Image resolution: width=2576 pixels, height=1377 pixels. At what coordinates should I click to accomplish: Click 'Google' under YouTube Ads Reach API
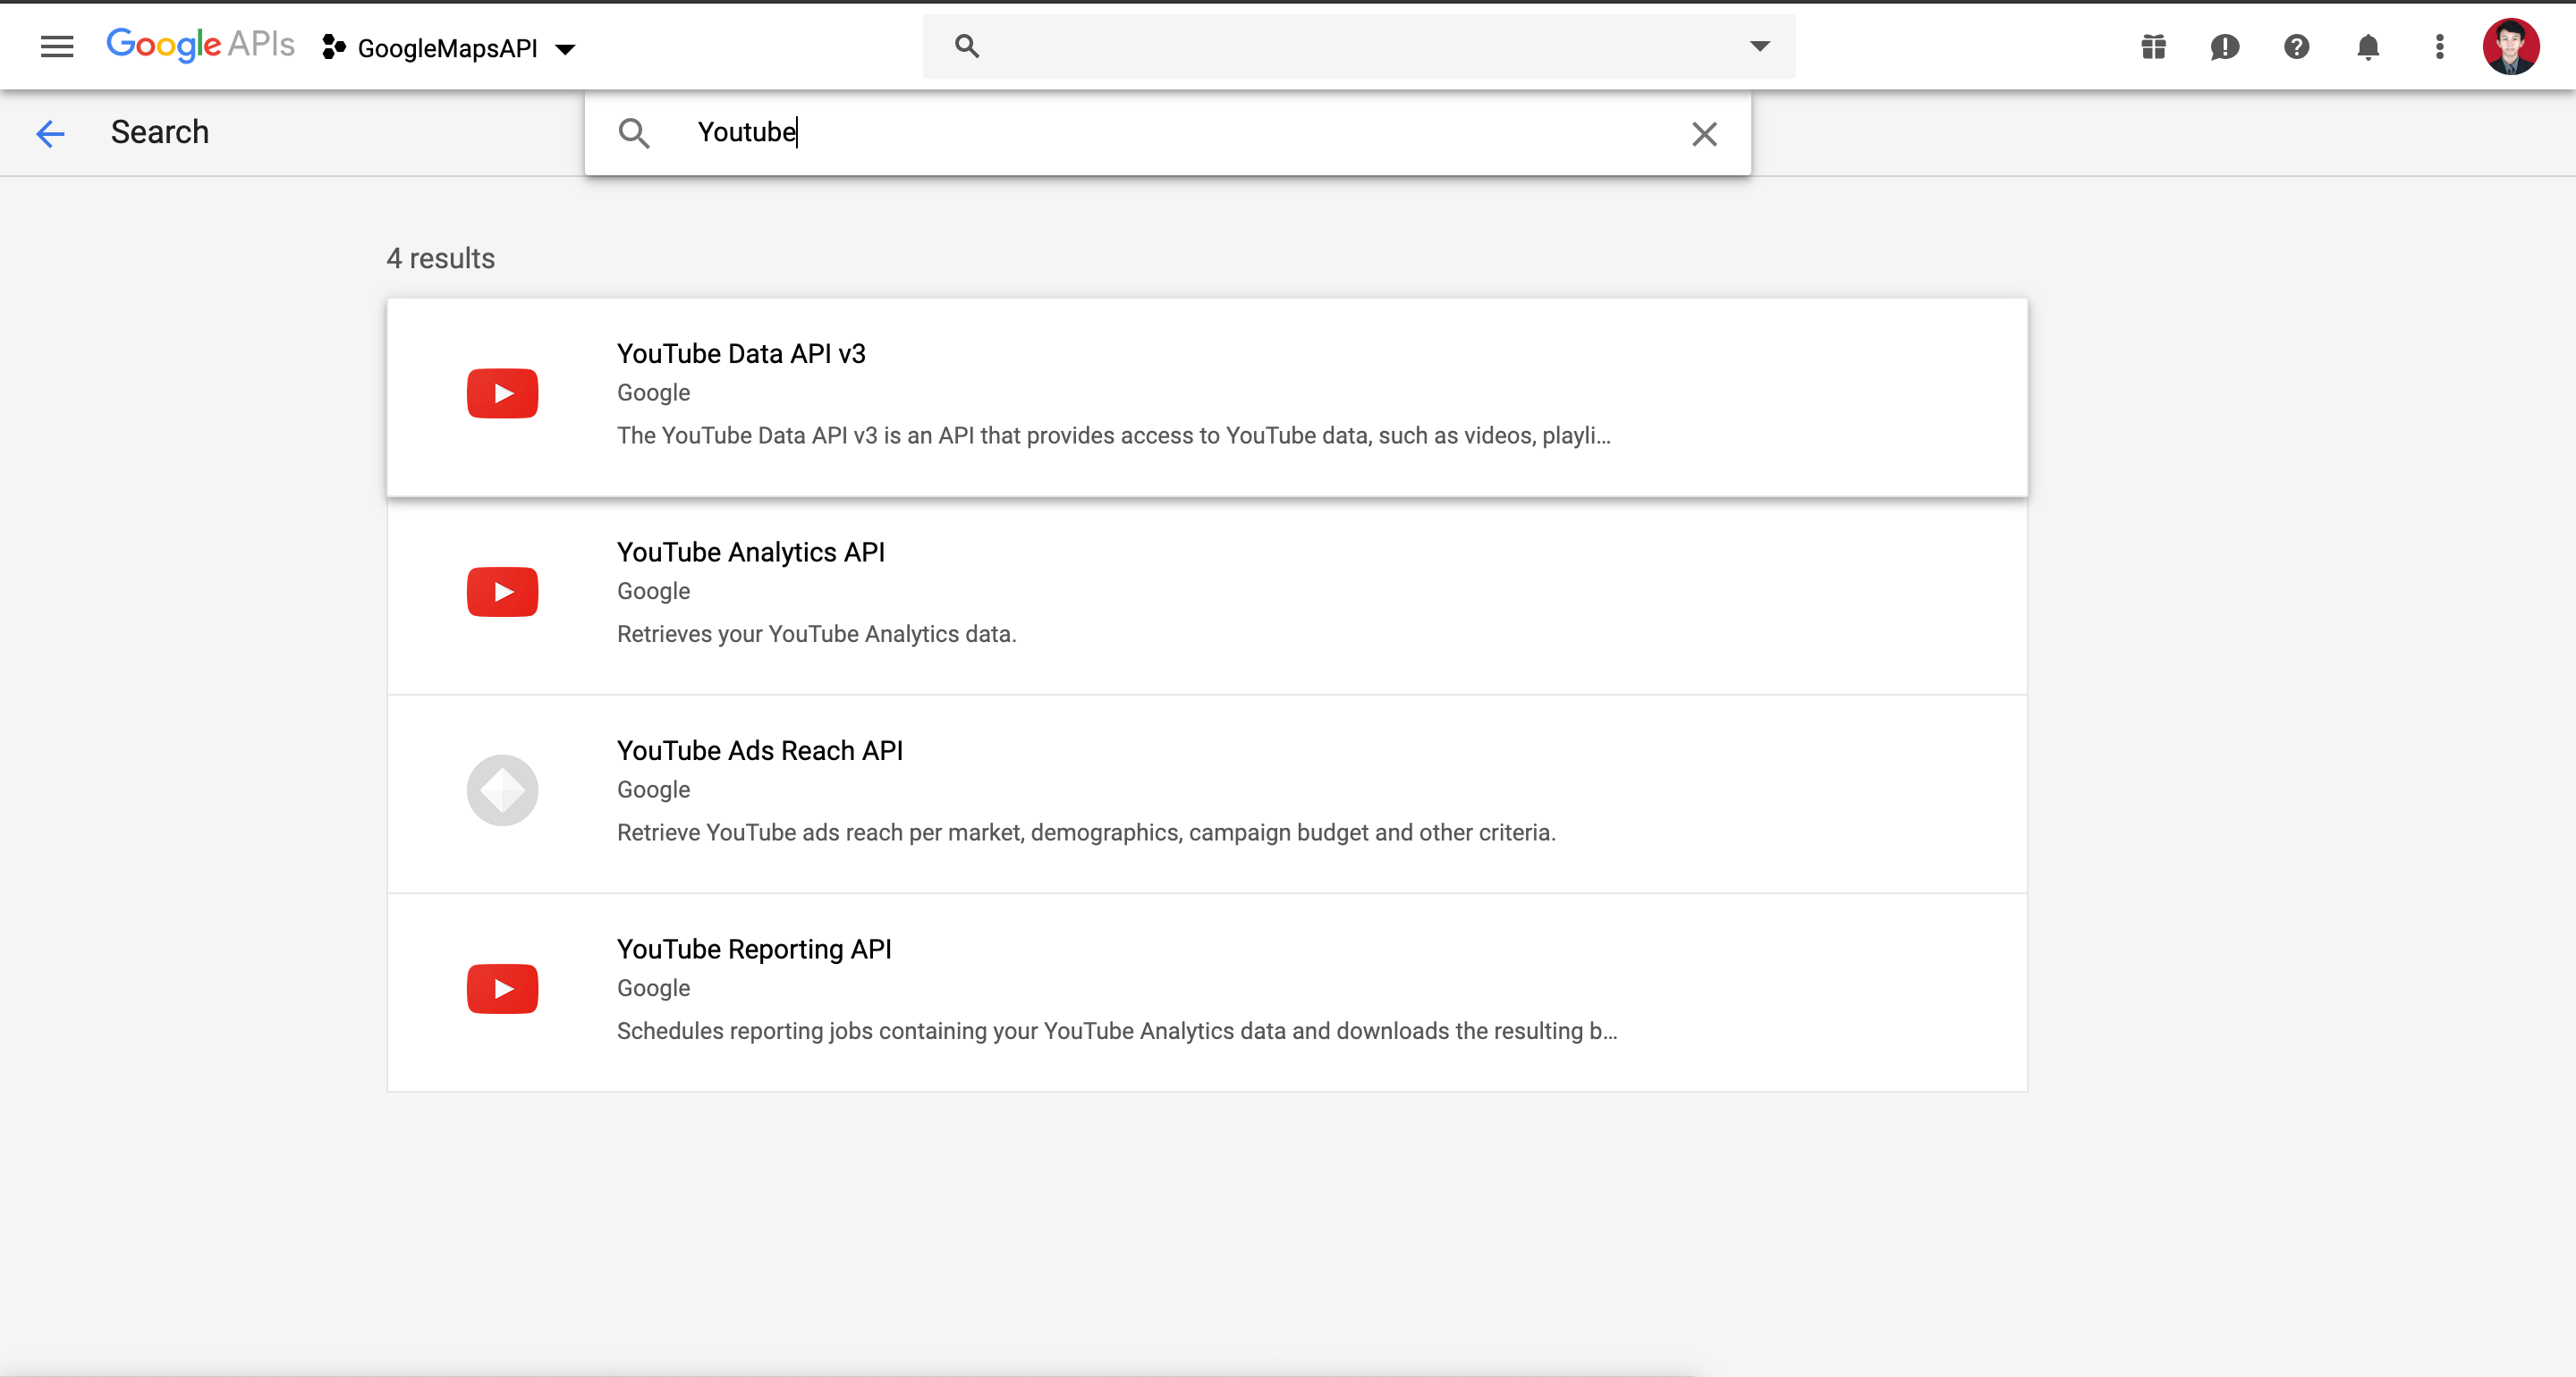pyautogui.click(x=653, y=790)
